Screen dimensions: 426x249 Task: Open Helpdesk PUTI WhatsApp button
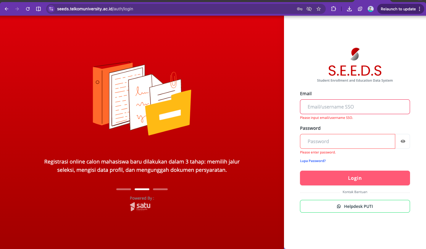pyautogui.click(x=355, y=206)
